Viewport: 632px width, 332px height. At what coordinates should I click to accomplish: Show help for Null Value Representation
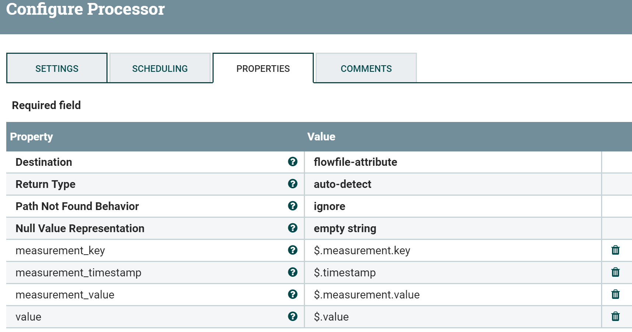pos(292,228)
